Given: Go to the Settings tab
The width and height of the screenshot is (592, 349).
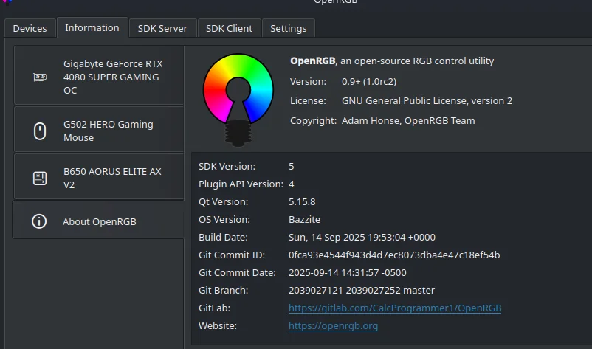Looking at the screenshot, I should coord(288,28).
